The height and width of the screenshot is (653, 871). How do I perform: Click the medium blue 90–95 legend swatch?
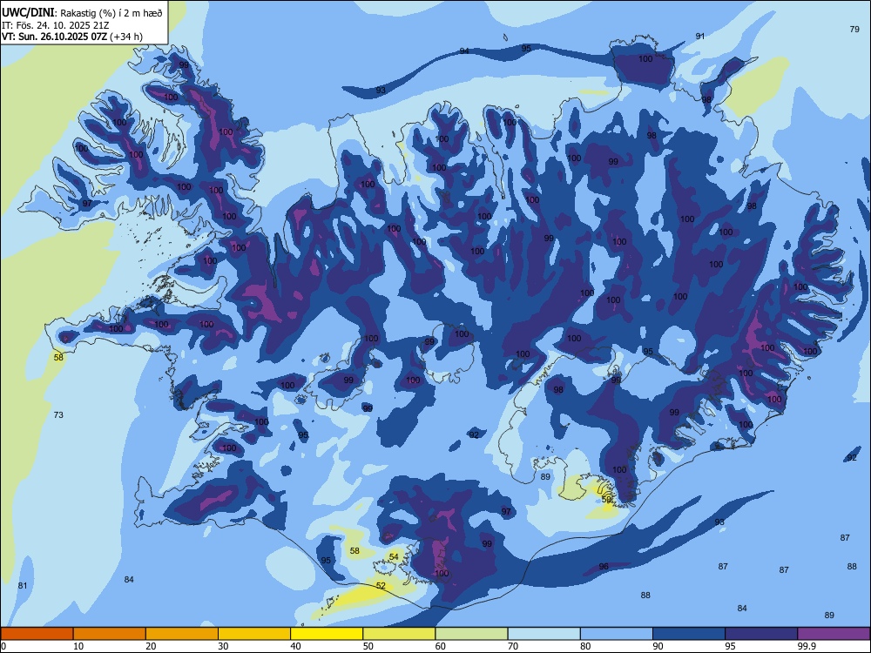689,634
